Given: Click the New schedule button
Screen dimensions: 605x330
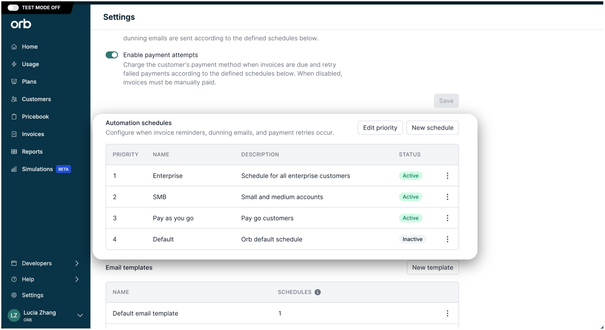Looking at the screenshot, I should coord(432,128).
